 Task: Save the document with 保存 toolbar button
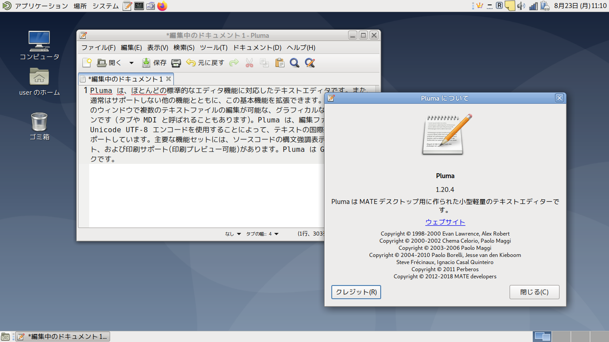coord(154,63)
